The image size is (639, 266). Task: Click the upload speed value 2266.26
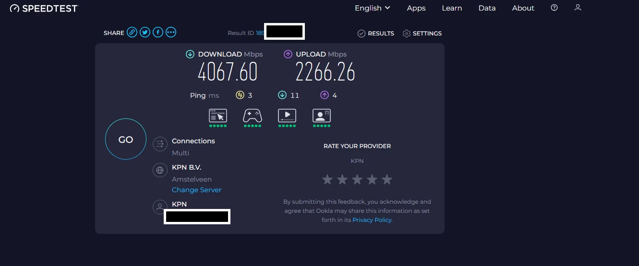coord(325,72)
